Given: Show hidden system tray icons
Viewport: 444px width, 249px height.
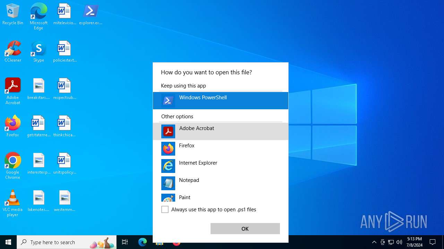Looking at the screenshot, I should tap(374, 242).
